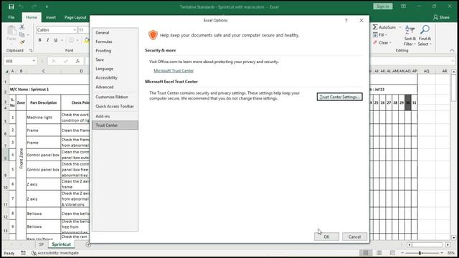459x258 pixels.
Task: Select Language in Excel Options
Action: pos(115,69)
